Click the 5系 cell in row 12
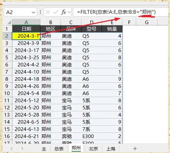 [x=91, y=108]
